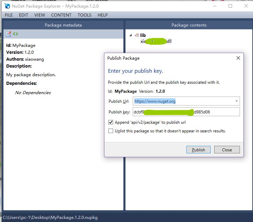This screenshot has height=222, width=253.
Task: Click the 'Description:' label
Action: (19, 66)
